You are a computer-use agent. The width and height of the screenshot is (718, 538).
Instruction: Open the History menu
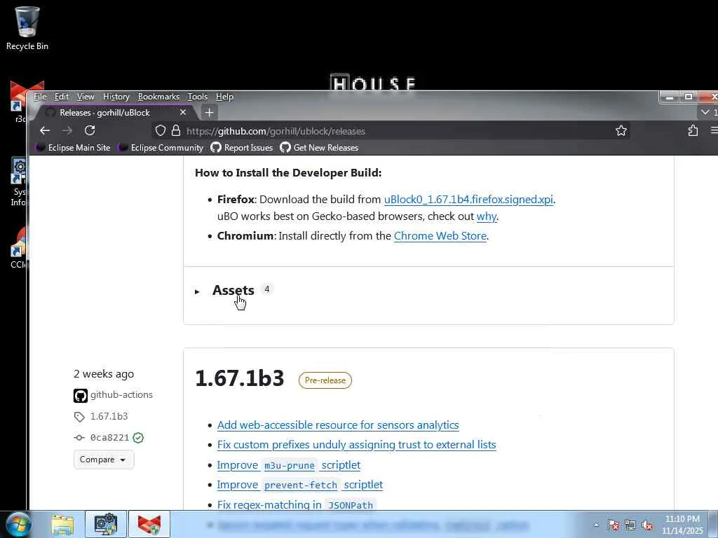[116, 97]
